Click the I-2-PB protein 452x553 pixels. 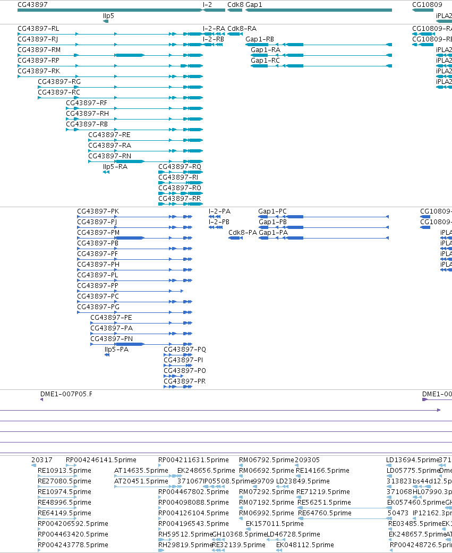(216, 227)
